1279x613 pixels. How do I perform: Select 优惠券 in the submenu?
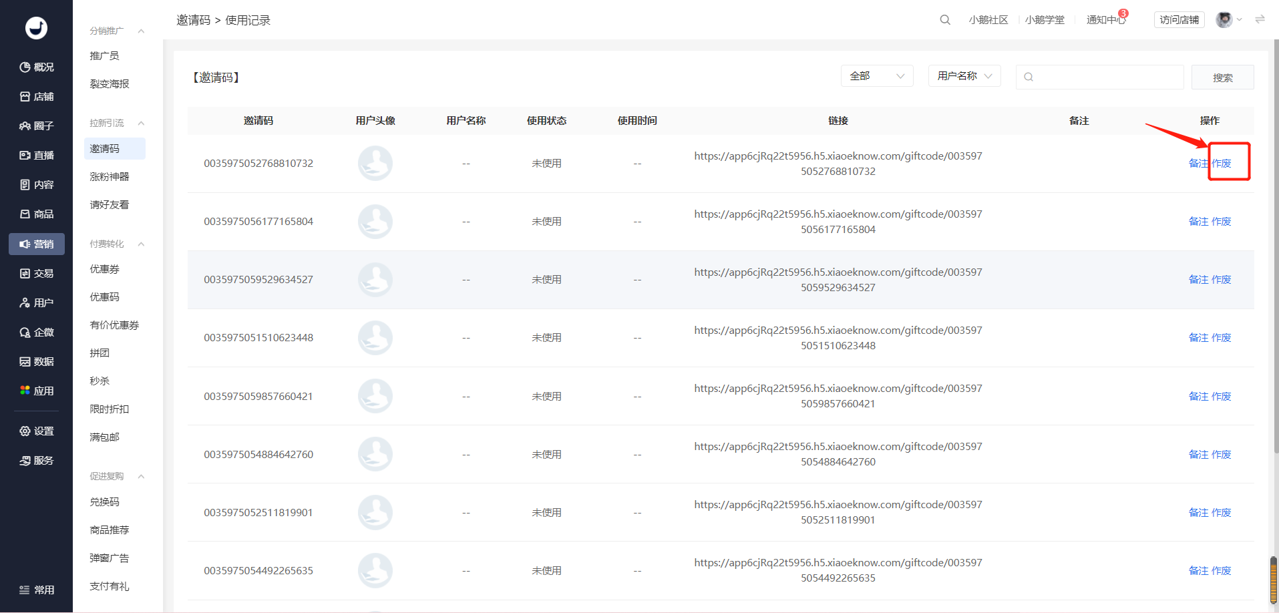[104, 268]
